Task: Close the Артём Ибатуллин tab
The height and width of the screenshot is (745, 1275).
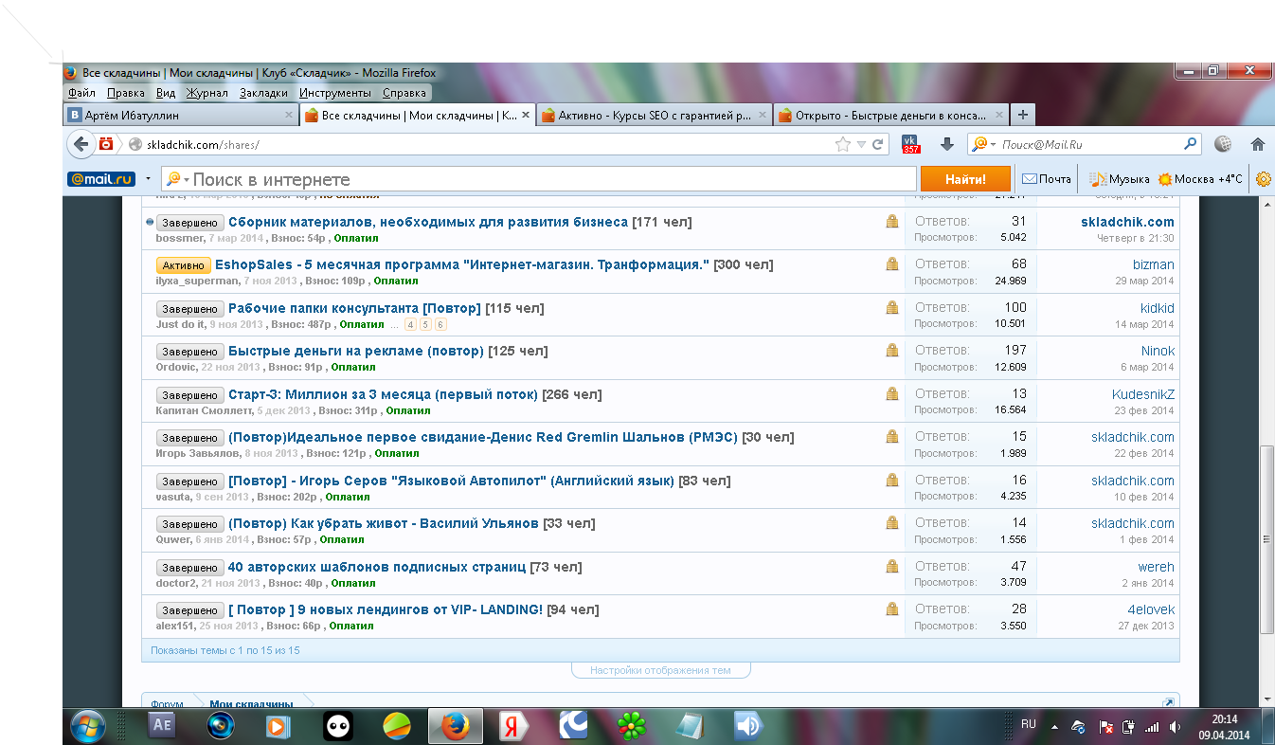Action: [289, 115]
